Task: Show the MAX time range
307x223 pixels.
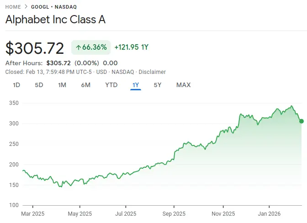Action: pyautogui.click(x=183, y=85)
